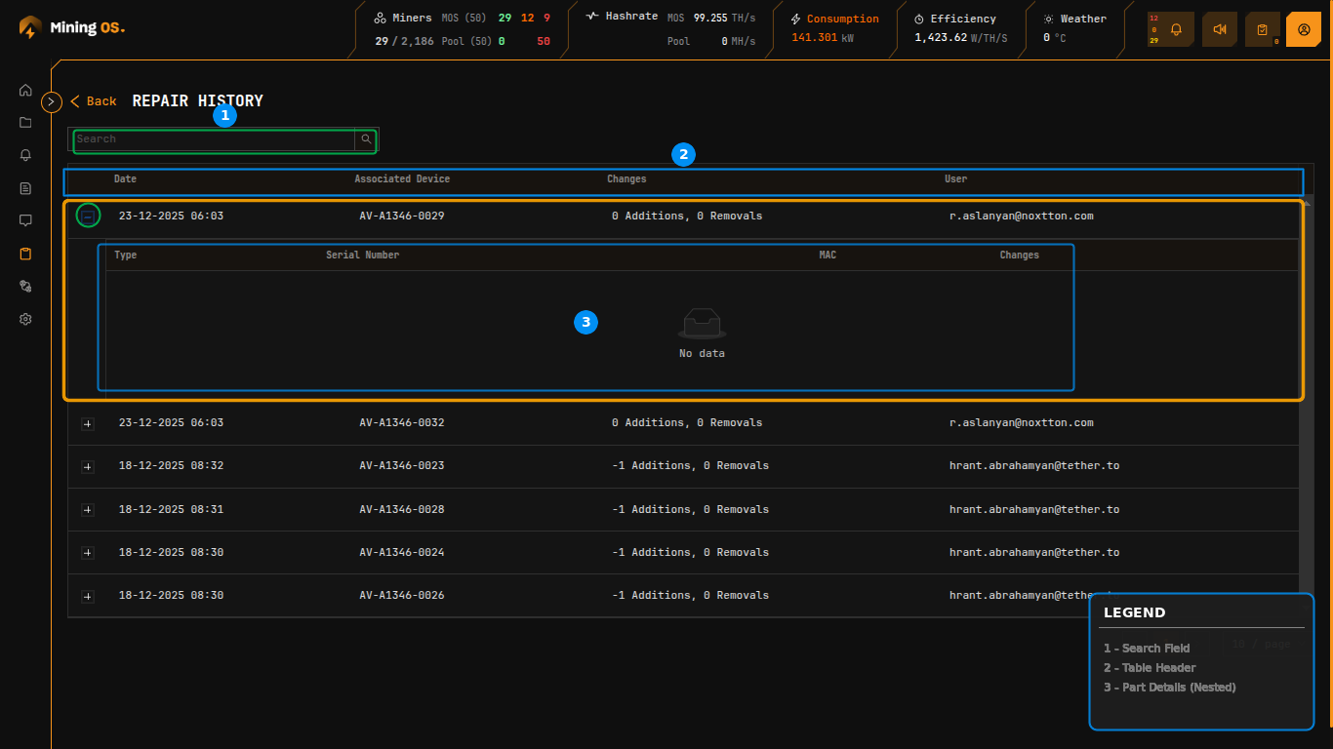Open the sidebar bell alerts icon
The width and height of the screenshot is (1333, 749).
point(25,155)
